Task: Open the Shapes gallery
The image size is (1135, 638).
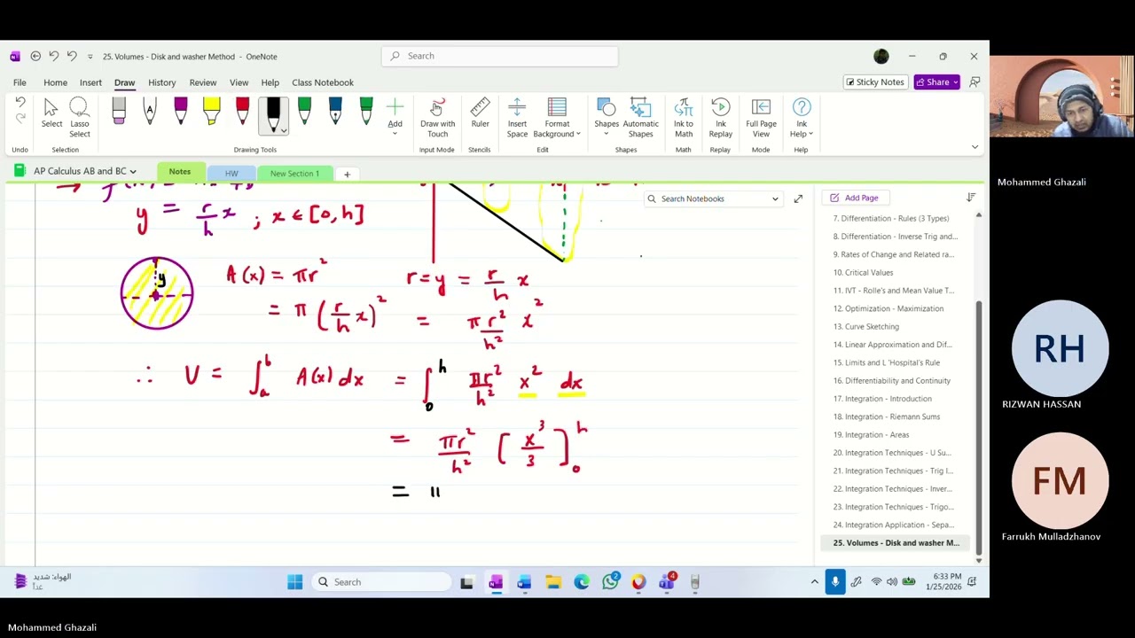Action: [x=607, y=118]
